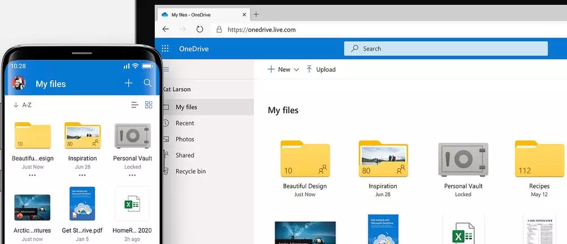Tap the more options dots under Inspiration
Viewport: 567px width, 244px height.
(82, 175)
